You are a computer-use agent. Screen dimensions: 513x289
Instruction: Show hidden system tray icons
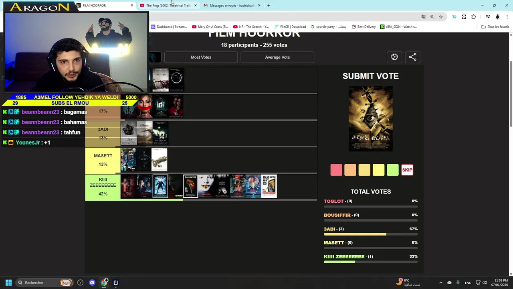441,283
